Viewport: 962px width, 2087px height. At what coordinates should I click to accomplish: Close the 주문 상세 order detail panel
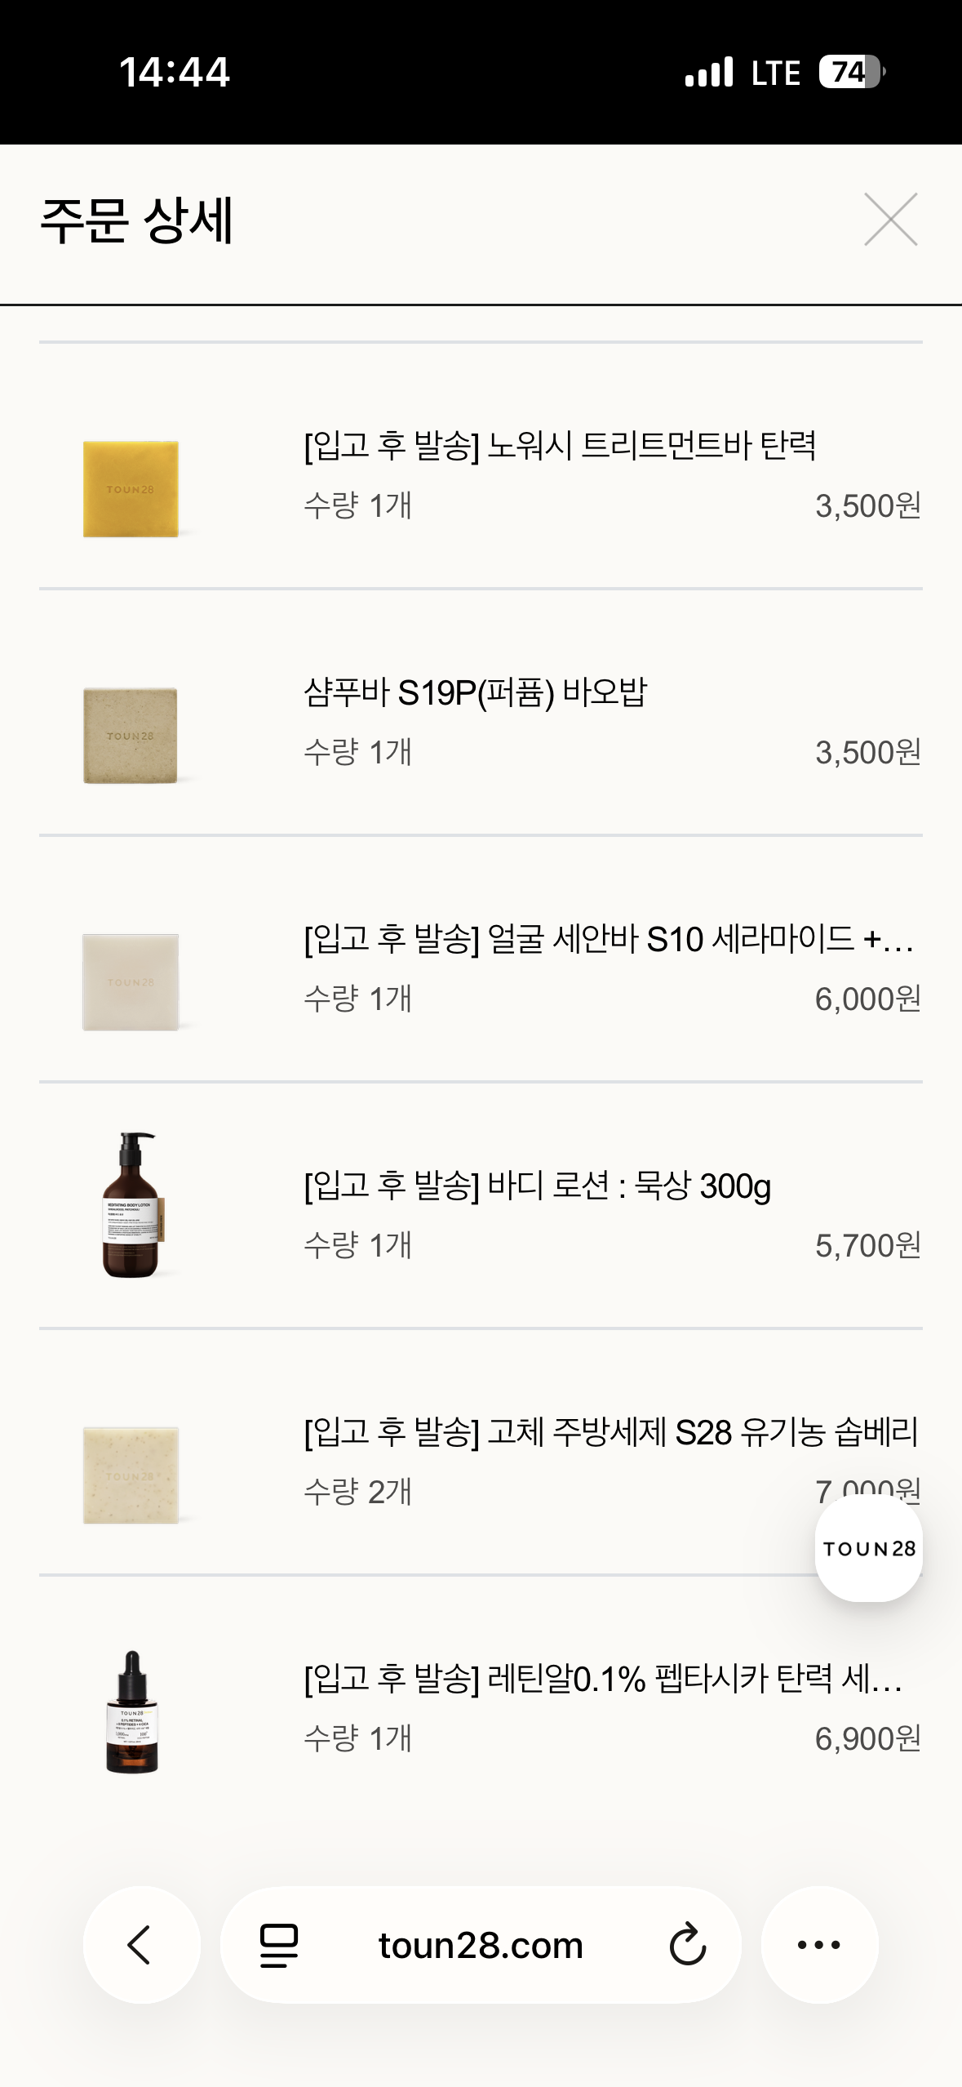pos(890,219)
